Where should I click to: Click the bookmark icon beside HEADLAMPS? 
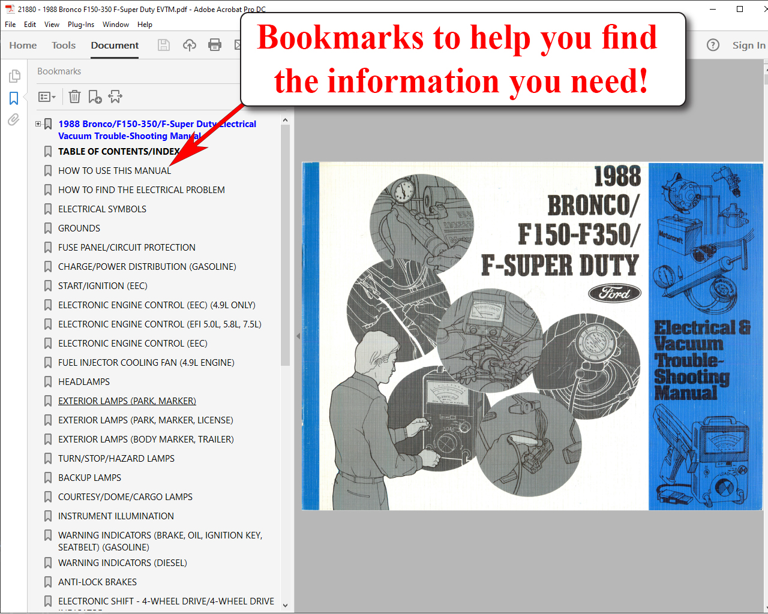point(48,382)
